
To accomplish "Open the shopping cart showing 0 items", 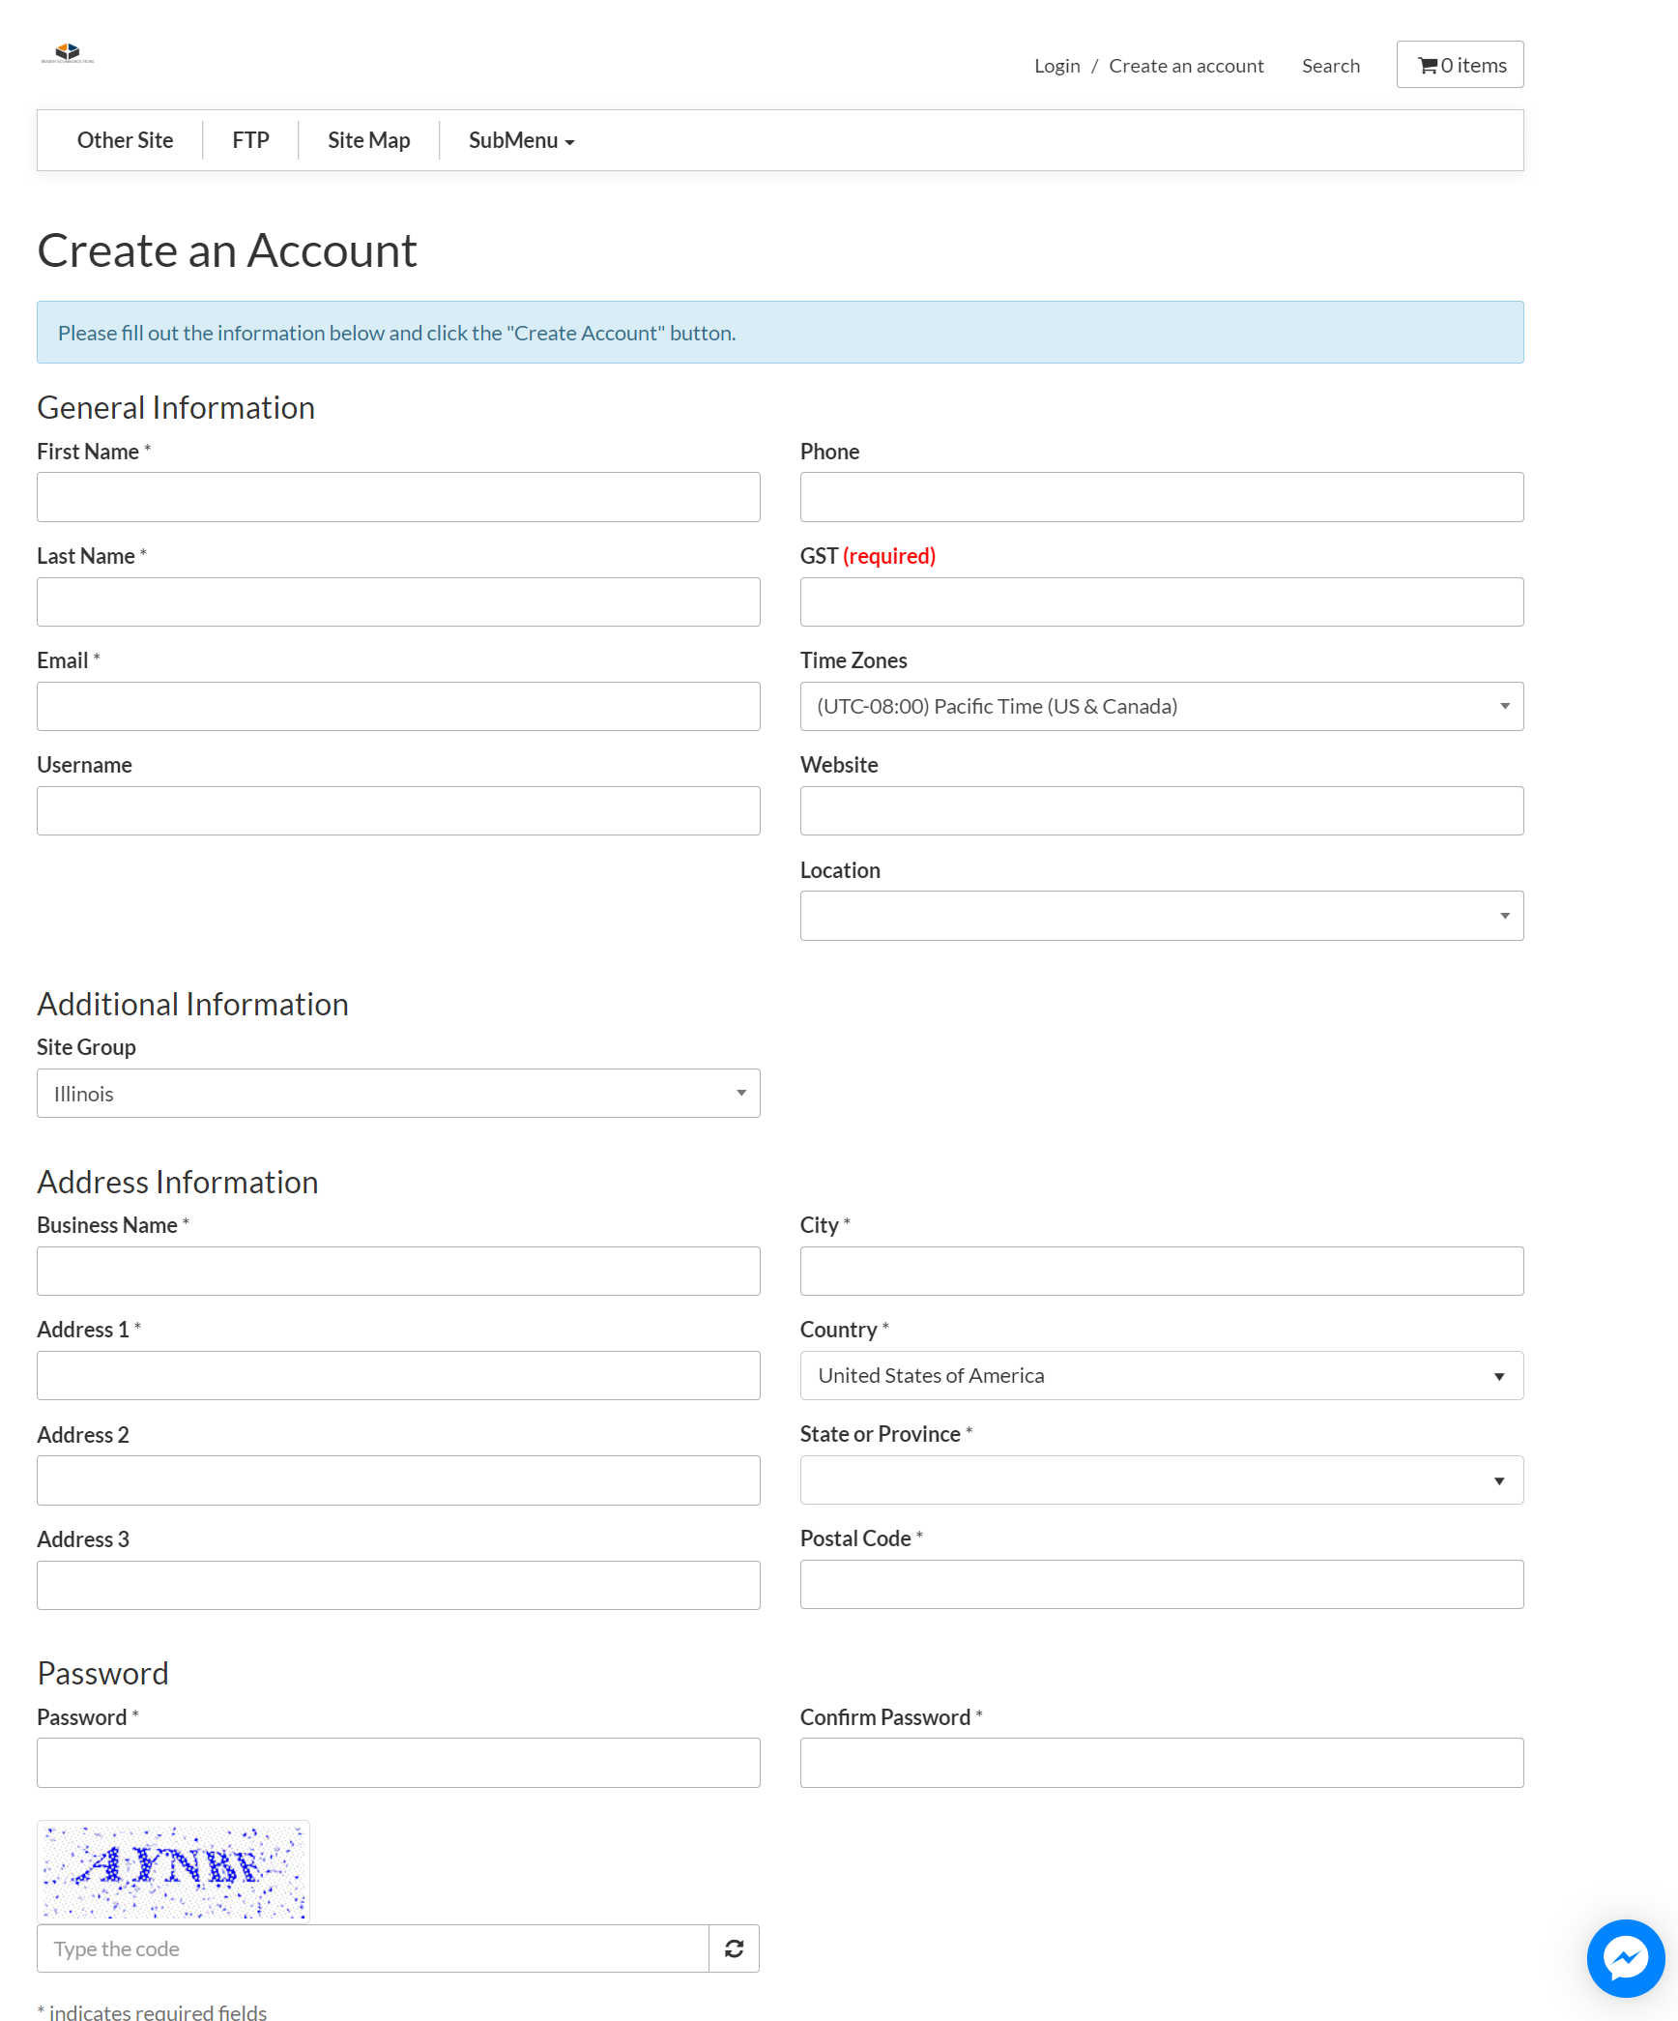I will [x=1460, y=65].
